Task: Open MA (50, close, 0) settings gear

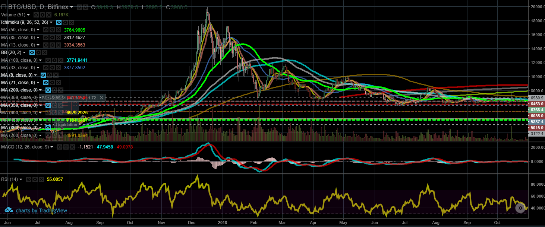Action: tap(52, 30)
